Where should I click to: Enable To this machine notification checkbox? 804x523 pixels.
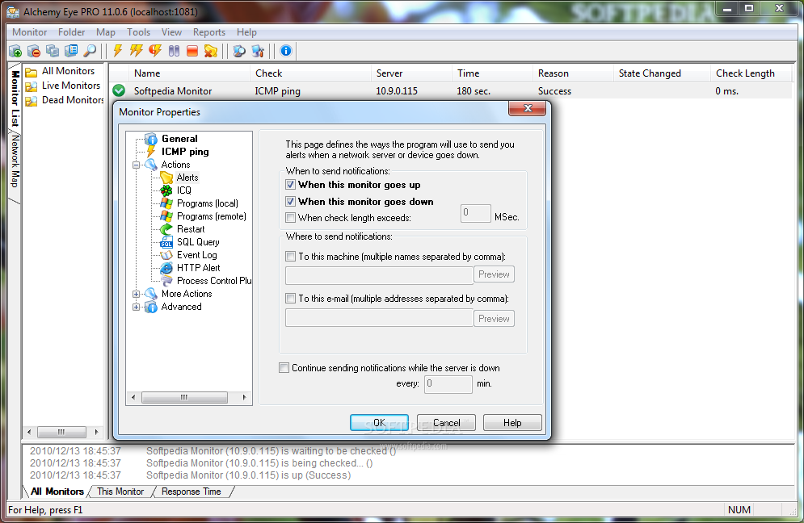tap(290, 256)
